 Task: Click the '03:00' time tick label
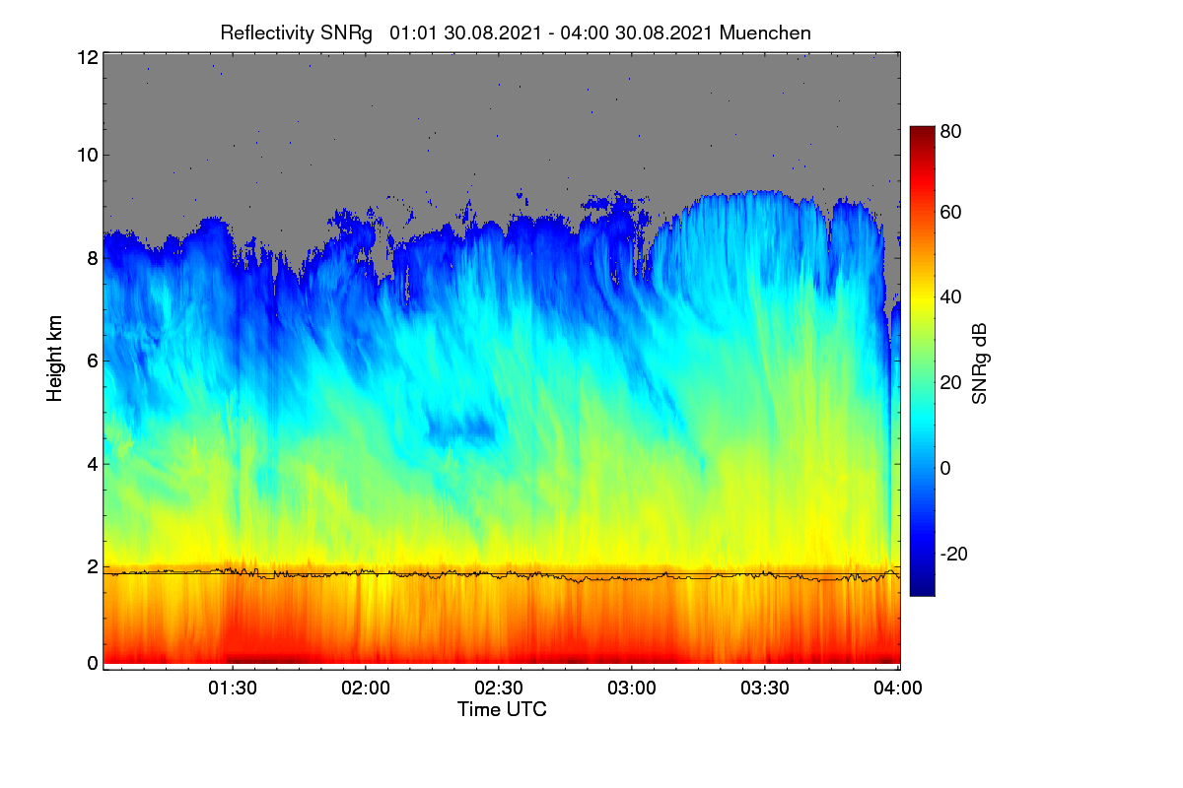[x=633, y=689]
